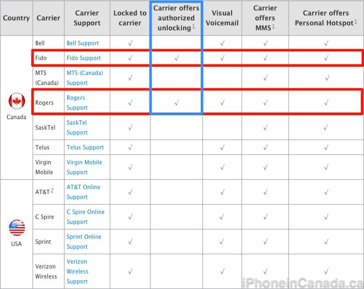The image size is (364, 289).
Task: Click the USA flag icon
Action: [17, 228]
